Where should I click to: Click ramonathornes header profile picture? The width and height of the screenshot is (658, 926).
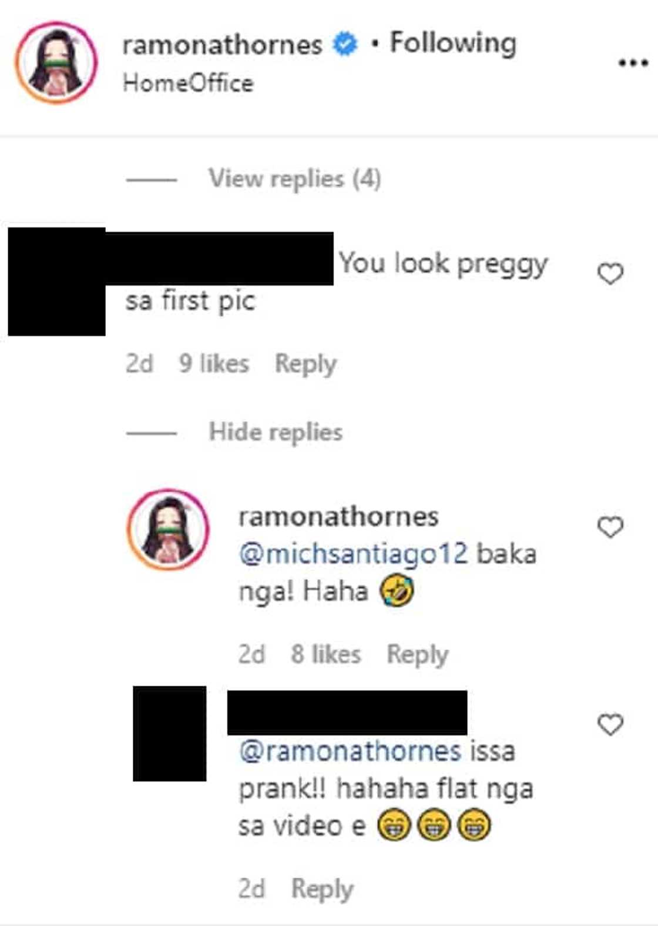coord(56,63)
